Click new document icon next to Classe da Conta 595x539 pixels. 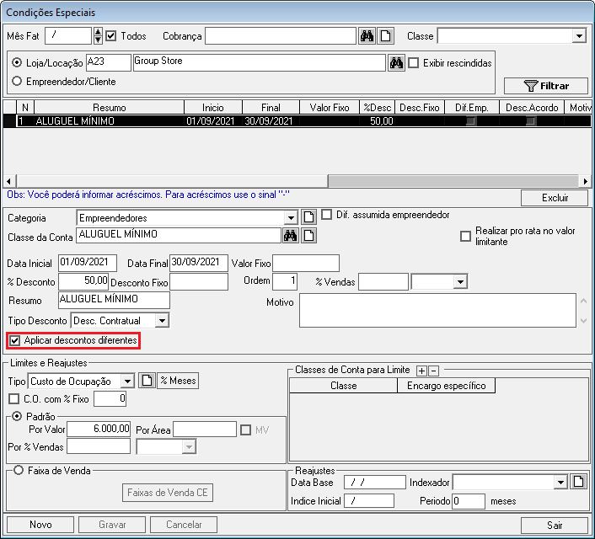pos(309,236)
